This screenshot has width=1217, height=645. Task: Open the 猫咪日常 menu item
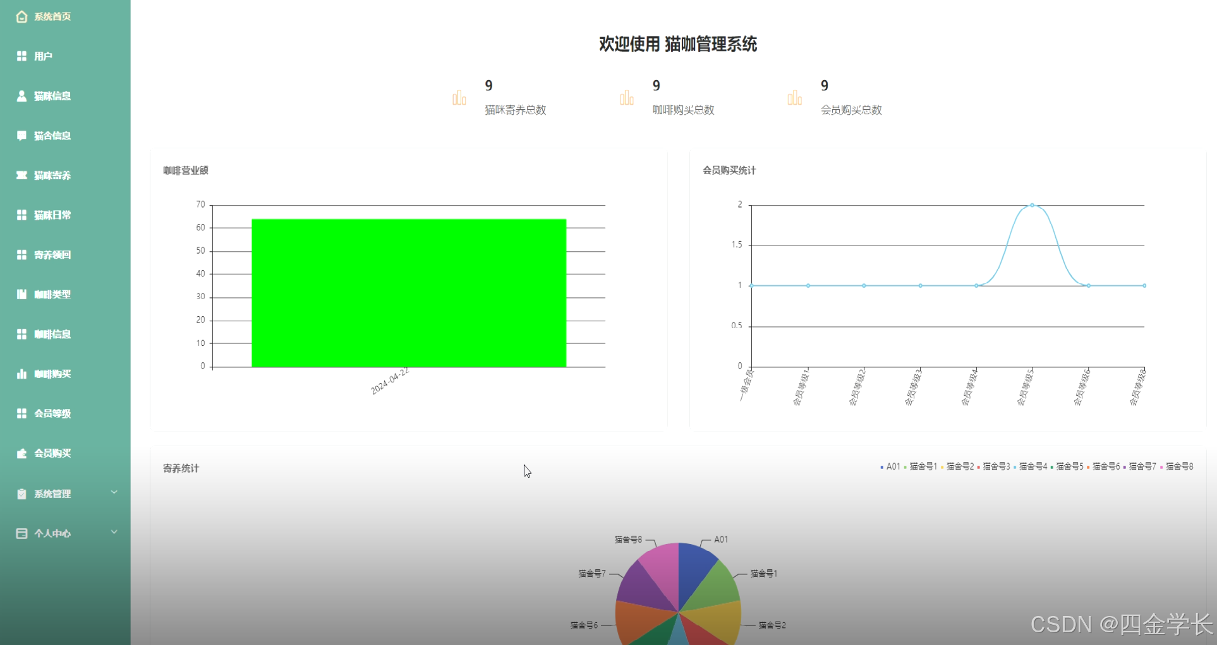coord(65,215)
